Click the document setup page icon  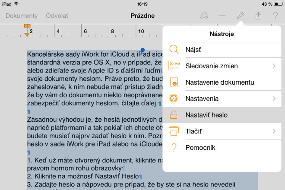tap(174, 82)
